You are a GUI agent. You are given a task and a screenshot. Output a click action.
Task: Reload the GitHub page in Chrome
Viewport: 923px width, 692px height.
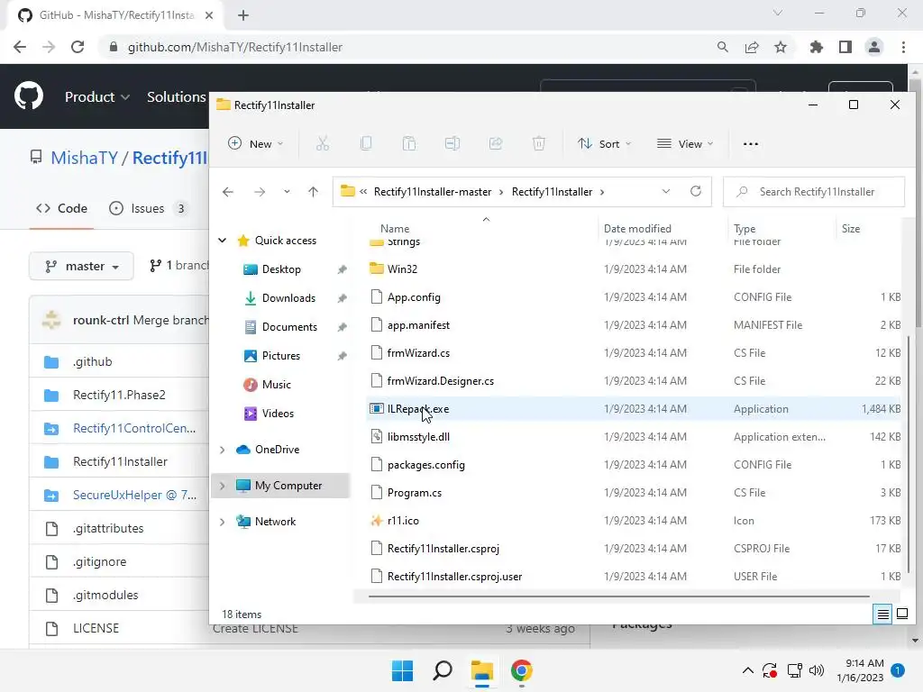tap(78, 47)
